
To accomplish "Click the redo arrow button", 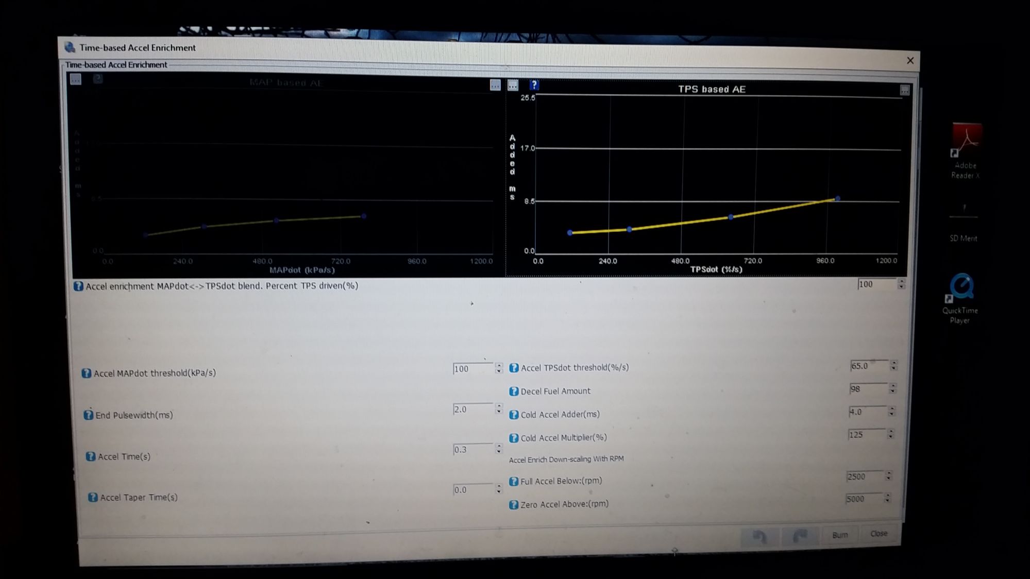I will pos(799,536).
